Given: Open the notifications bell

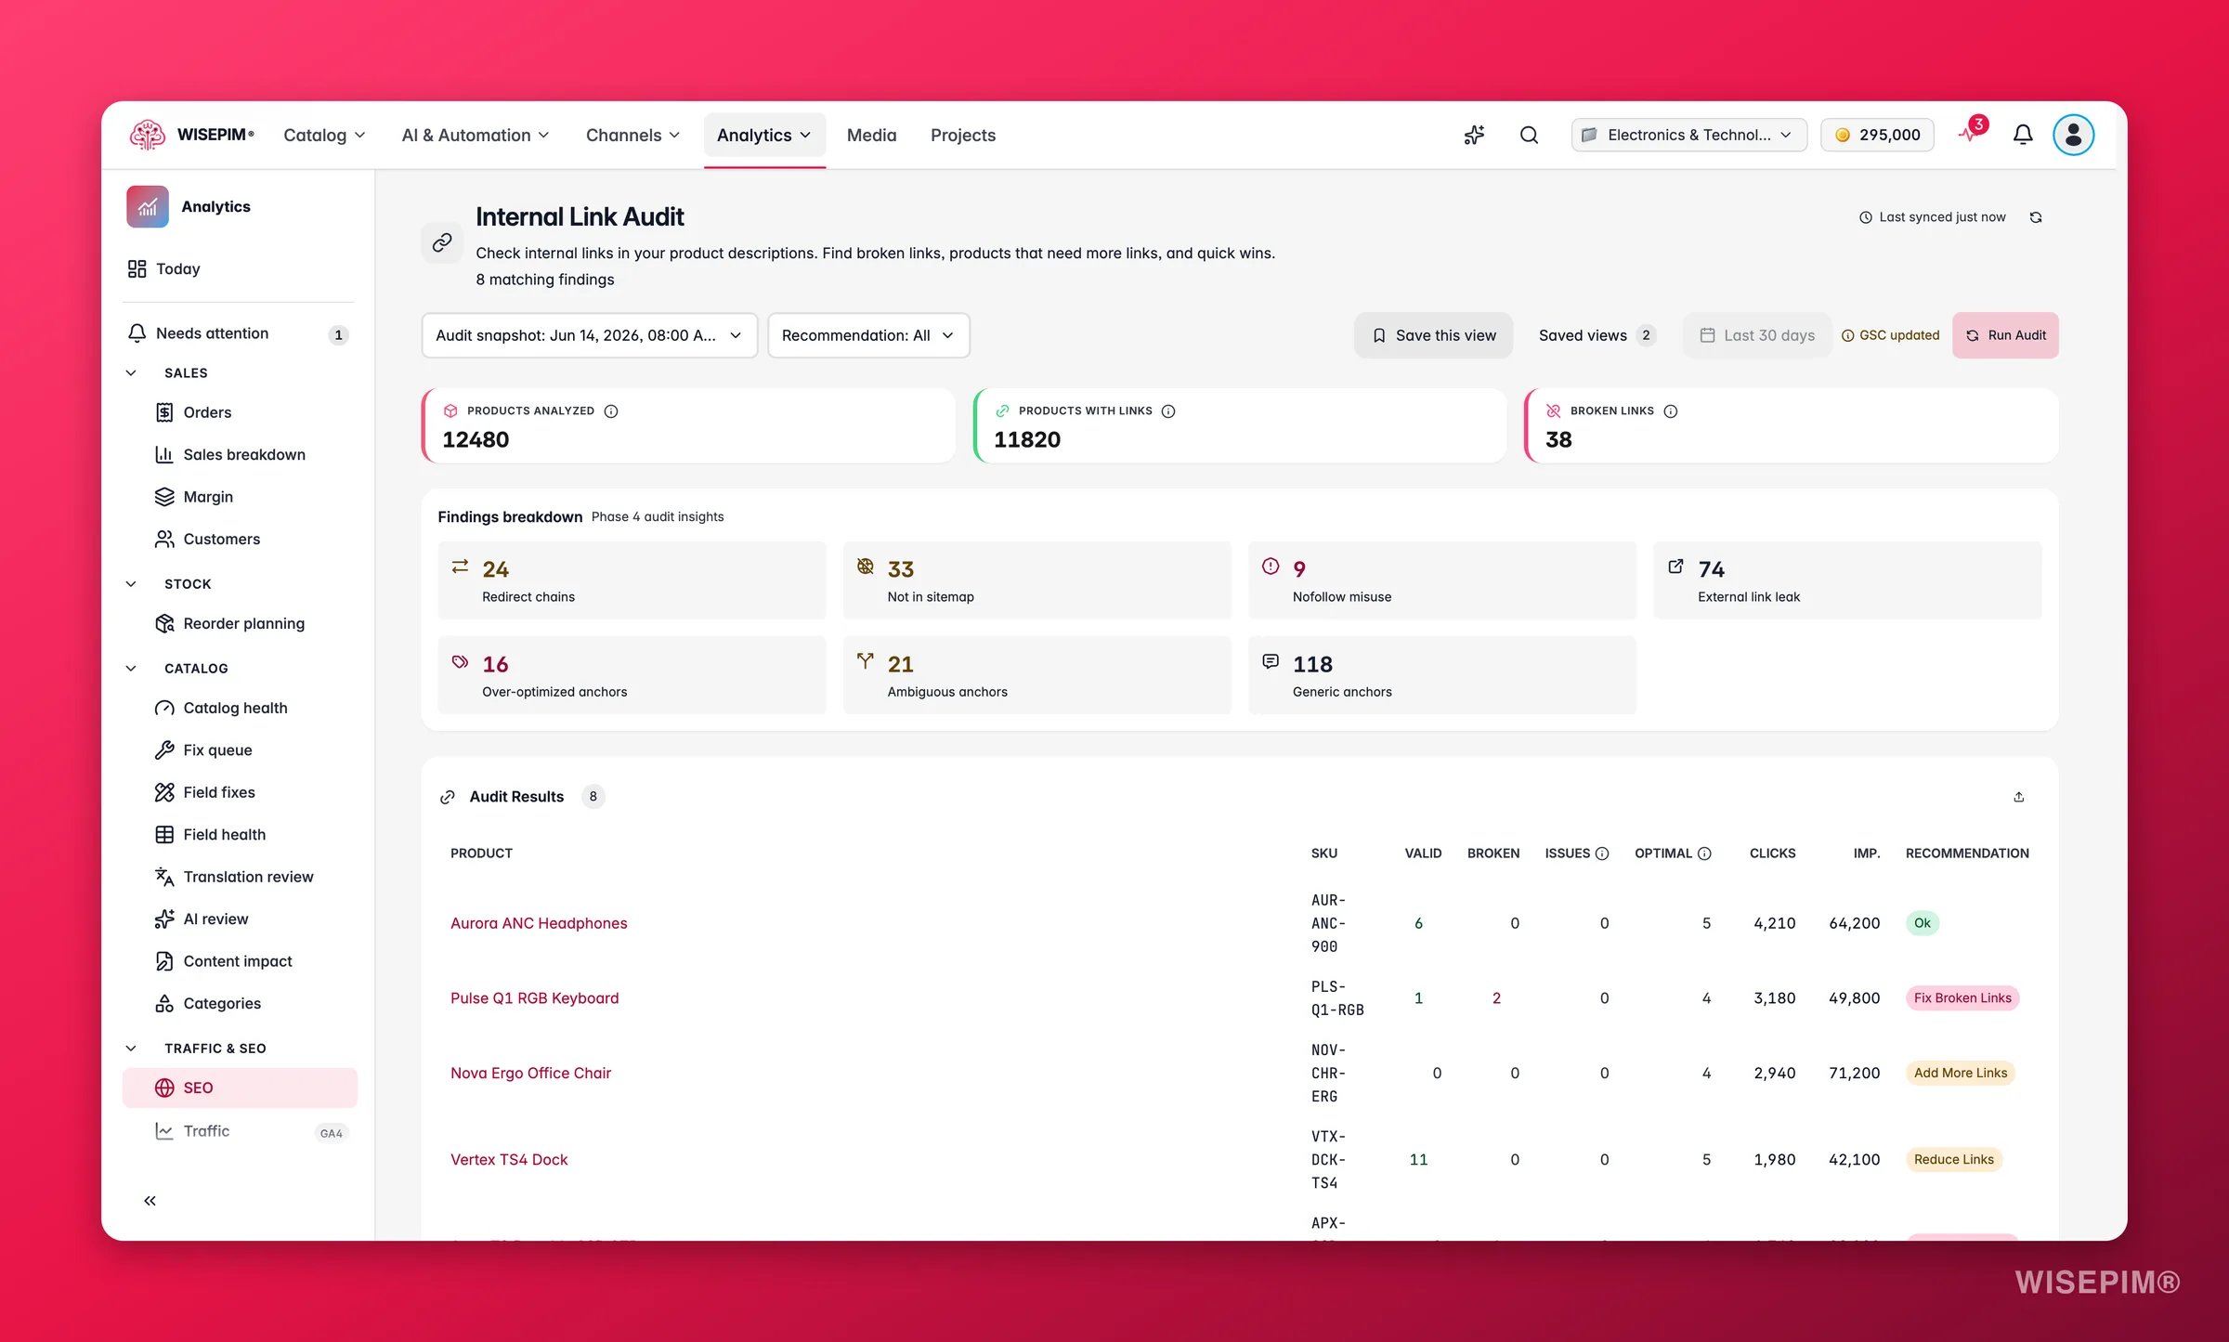Looking at the screenshot, I should point(2023,135).
